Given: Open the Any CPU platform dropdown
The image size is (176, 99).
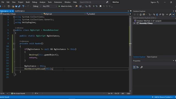Looking at the screenshot, I should click(50, 6).
